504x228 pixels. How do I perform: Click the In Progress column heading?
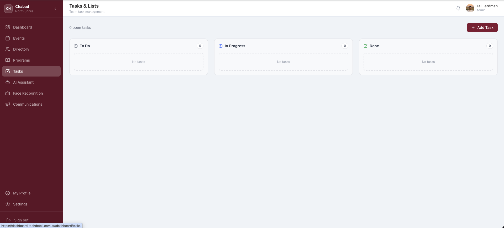(235, 46)
